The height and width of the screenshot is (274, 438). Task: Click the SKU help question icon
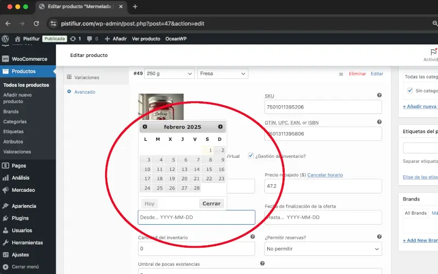(x=379, y=95)
